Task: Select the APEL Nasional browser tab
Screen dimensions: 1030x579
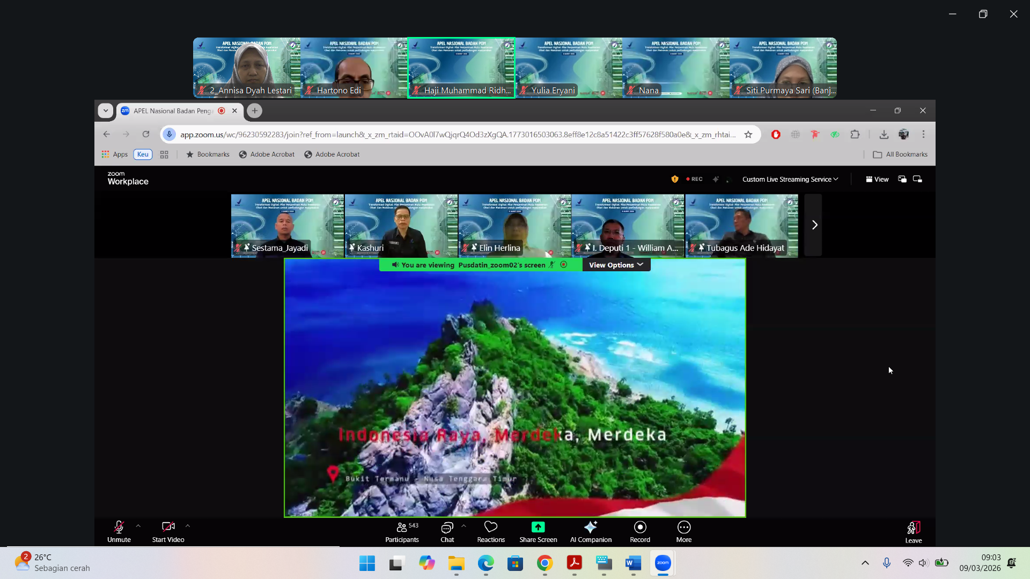Action: coord(173,111)
